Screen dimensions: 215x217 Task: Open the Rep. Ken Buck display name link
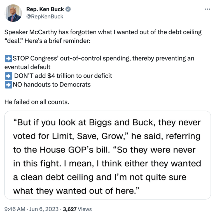[x=45, y=9]
